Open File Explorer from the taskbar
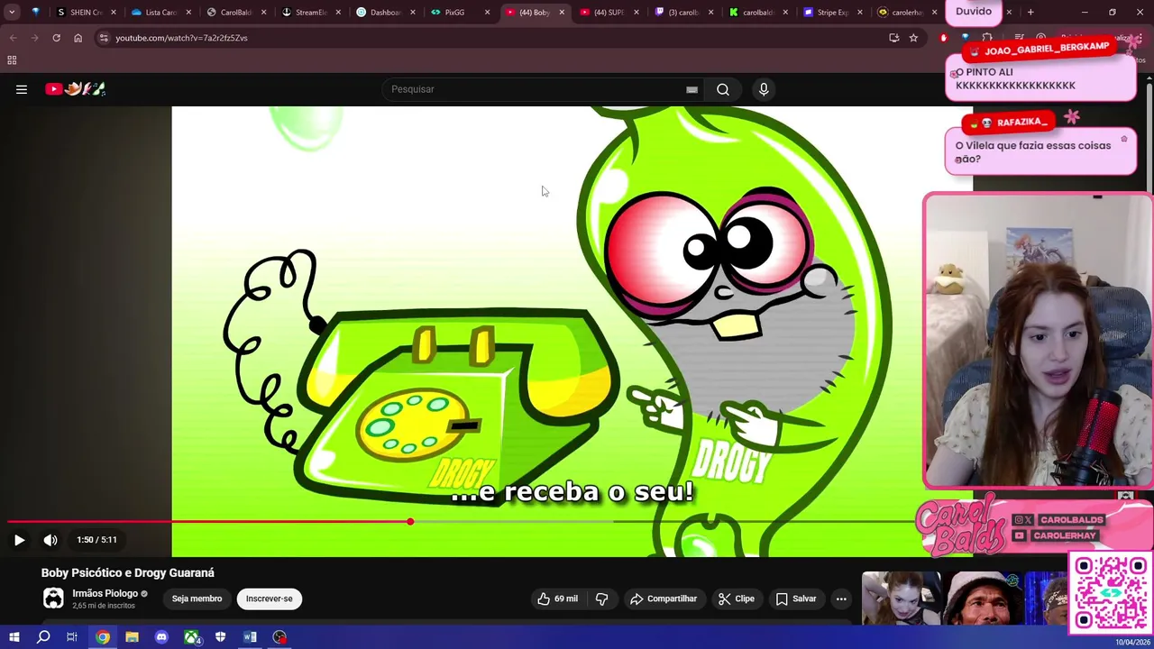1154x649 pixels. (132, 637)
